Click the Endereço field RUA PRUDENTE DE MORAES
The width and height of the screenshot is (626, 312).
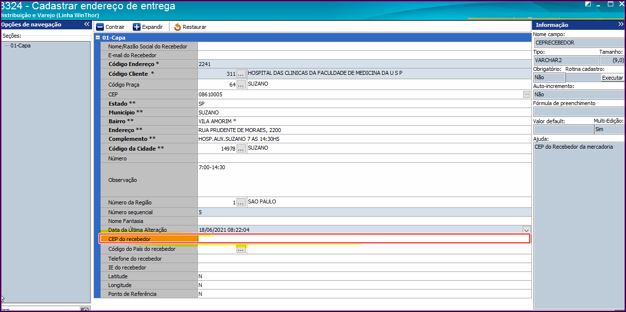(364, 130)
